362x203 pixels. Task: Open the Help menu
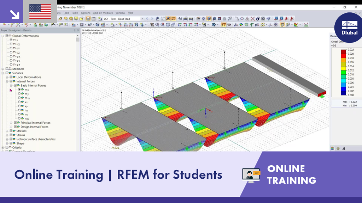[130, 13]
